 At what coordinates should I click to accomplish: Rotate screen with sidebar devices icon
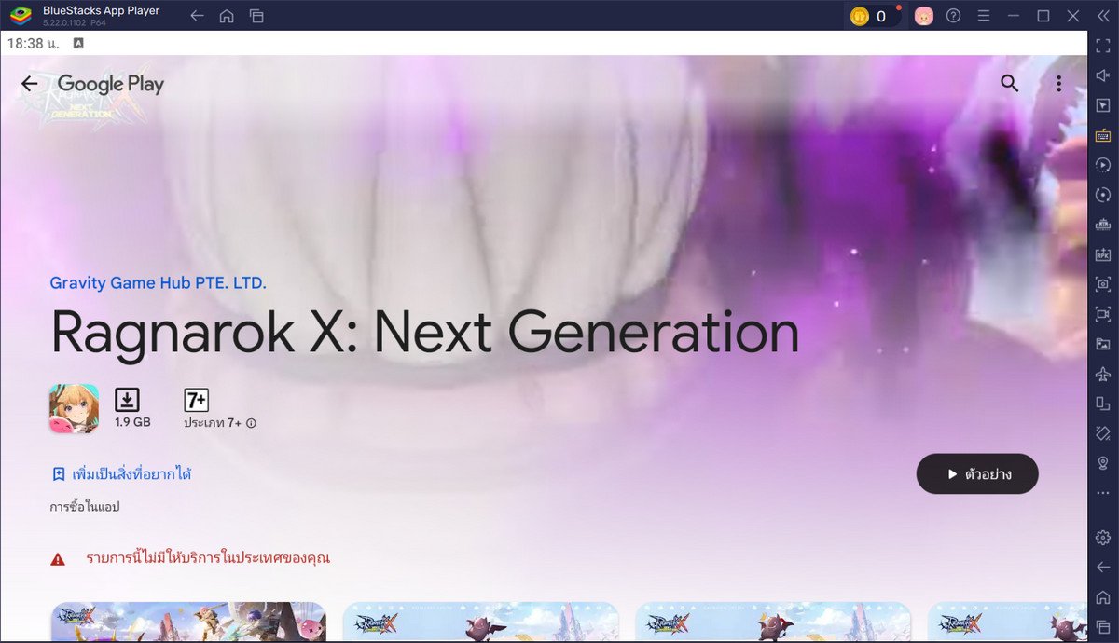[1103, 404]
